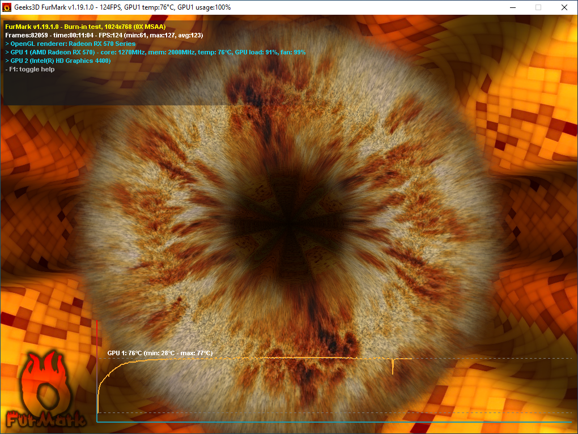
Task: Click the 'F1: toggle help' hint
Action: click(x=30, y=69)
